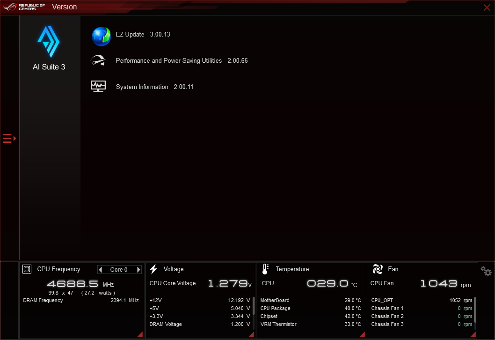Click the Voltage panel scrollbar

pos(254,306)
